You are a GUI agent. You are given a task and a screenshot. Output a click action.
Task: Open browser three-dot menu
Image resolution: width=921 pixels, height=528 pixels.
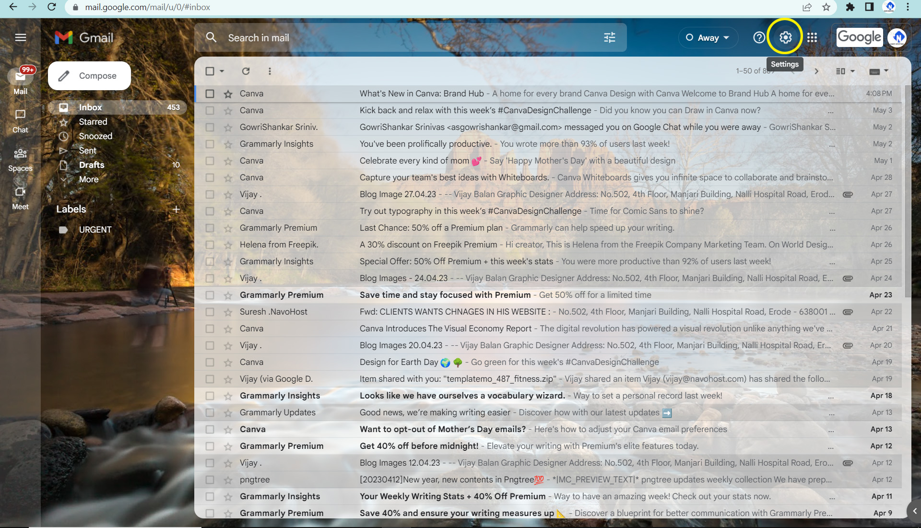908,7
